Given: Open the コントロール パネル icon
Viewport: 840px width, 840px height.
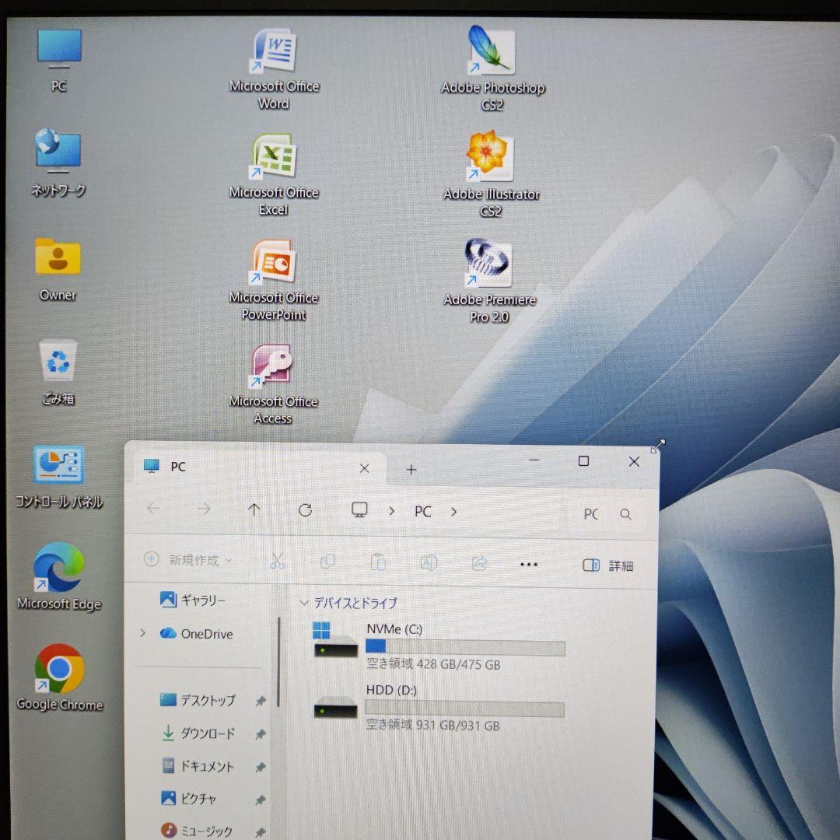Looking at the screenshot, I should (x=59, y=477).
